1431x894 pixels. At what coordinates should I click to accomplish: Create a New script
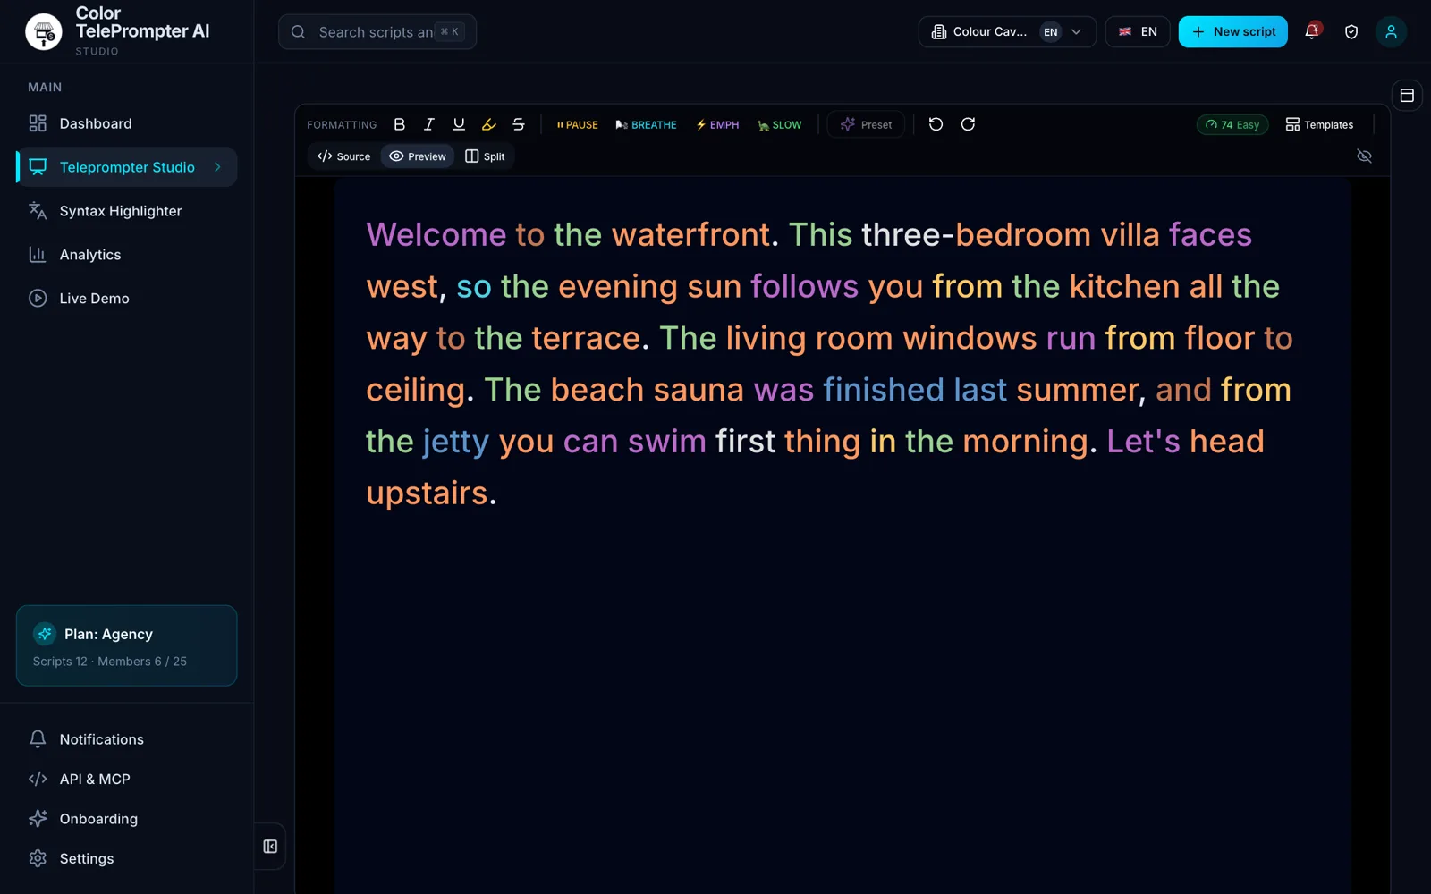point(1232,31)
